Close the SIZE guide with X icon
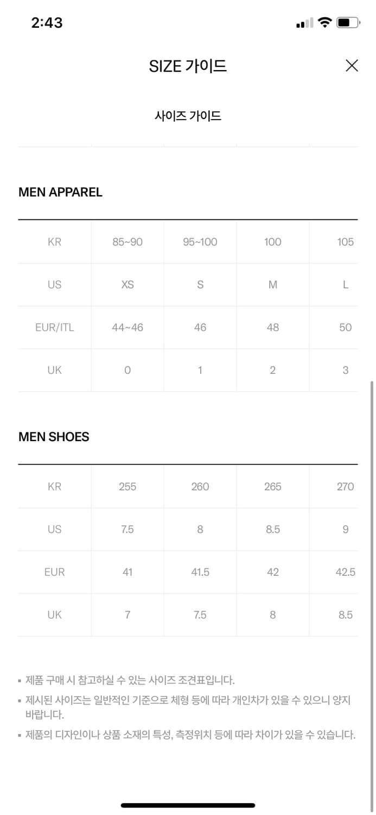Screen dimensions: 376x815 coord(352,66)
